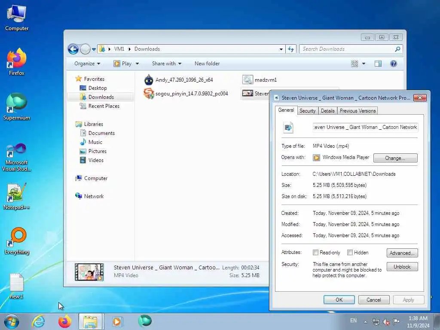440x330 pixels.
Task: Click the refresh button beside the address bar
Action: click(x=291, y=49)
